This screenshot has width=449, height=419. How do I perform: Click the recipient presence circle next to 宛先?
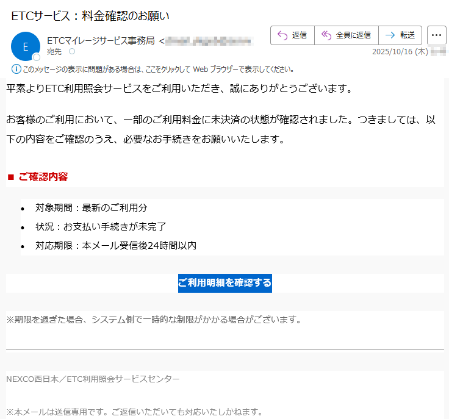pos(72,51)
